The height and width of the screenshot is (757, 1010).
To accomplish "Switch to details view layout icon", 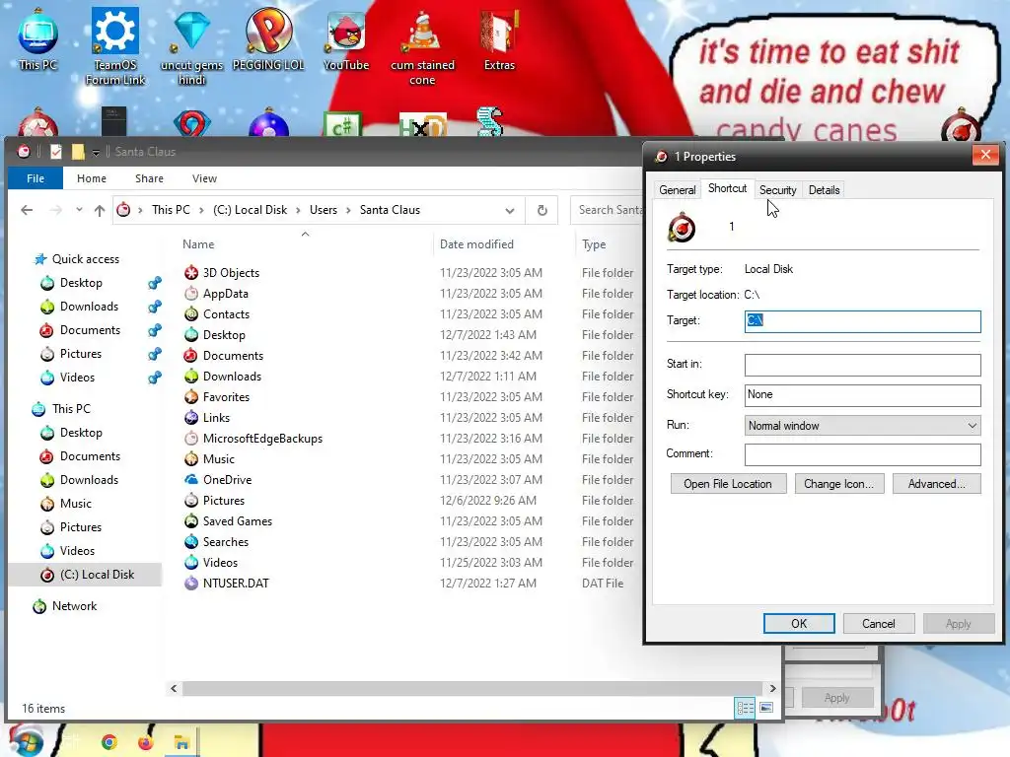I will 746,708.
